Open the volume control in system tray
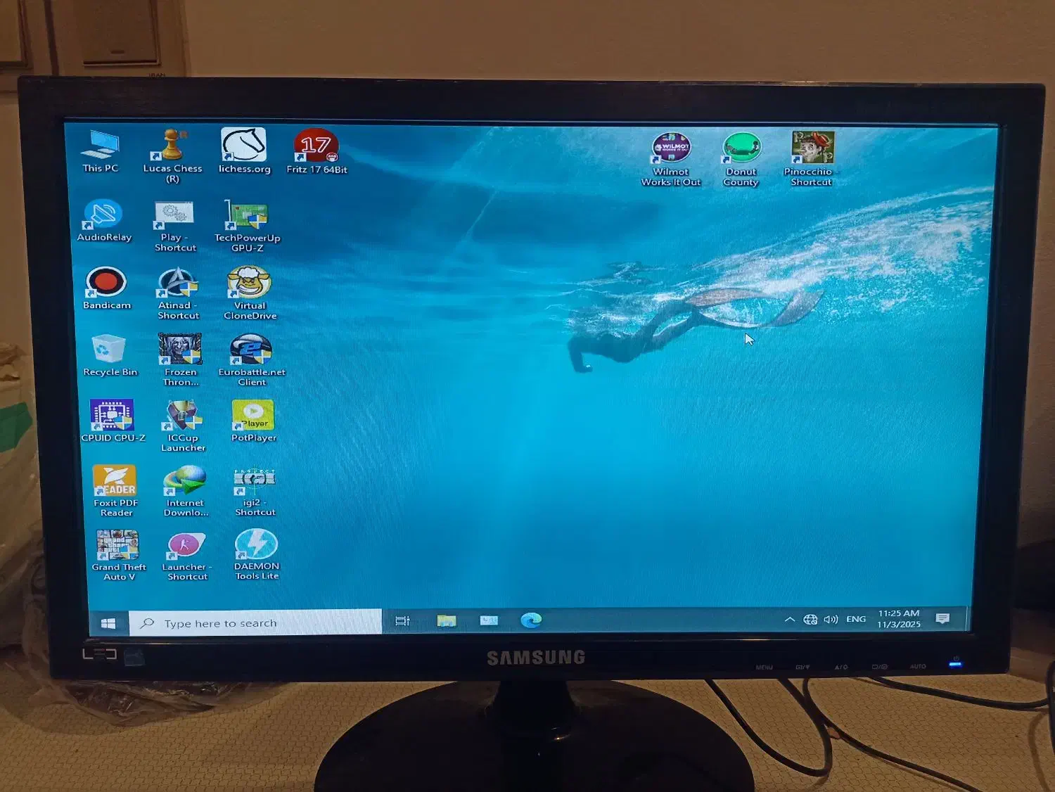 pos(831,620)
